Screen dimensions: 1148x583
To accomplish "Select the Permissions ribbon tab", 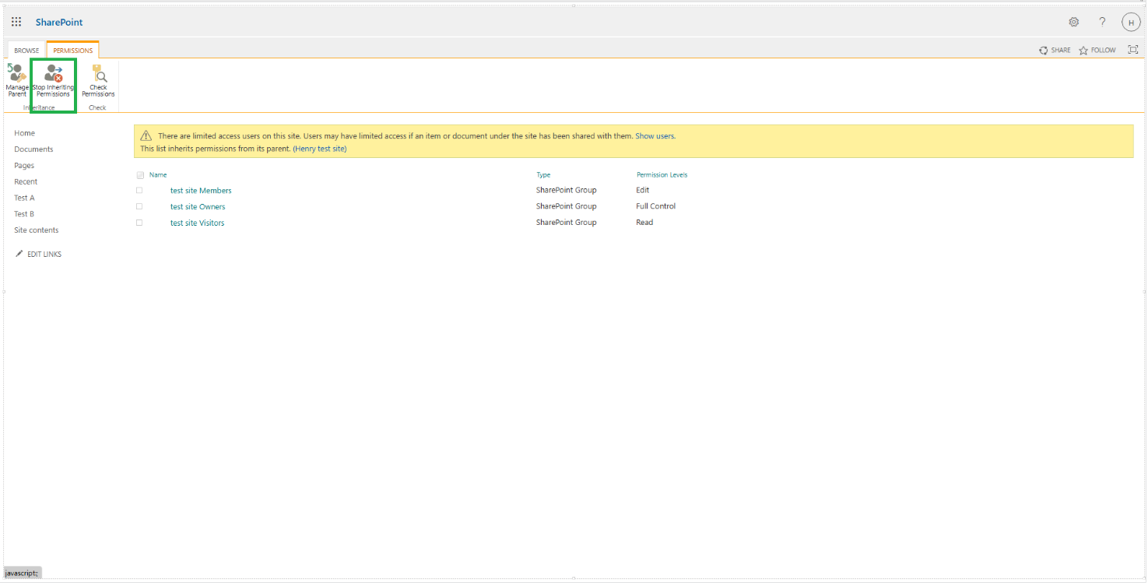I will (x=72, y=51).
